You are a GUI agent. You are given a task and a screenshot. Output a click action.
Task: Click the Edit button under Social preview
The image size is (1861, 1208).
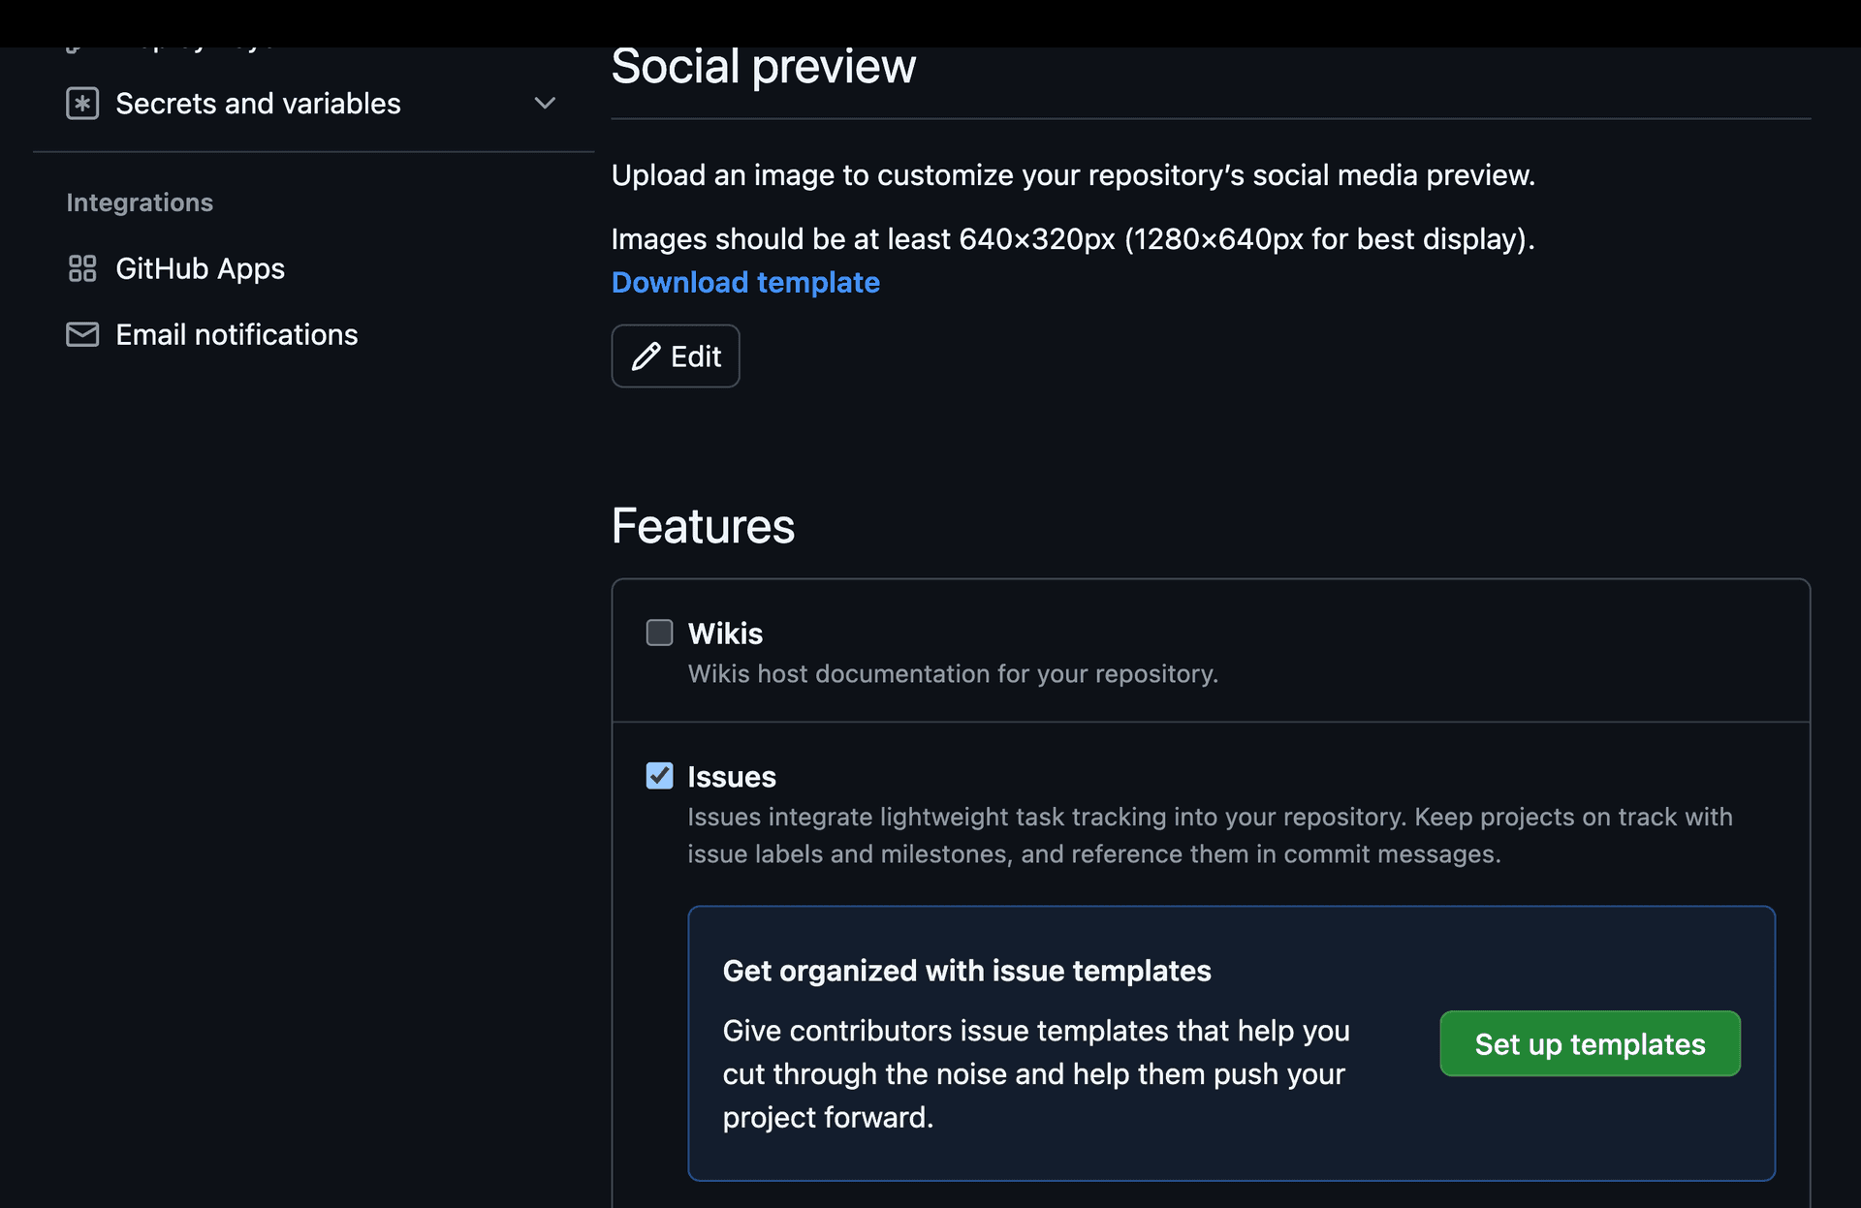tap(676, 356)
